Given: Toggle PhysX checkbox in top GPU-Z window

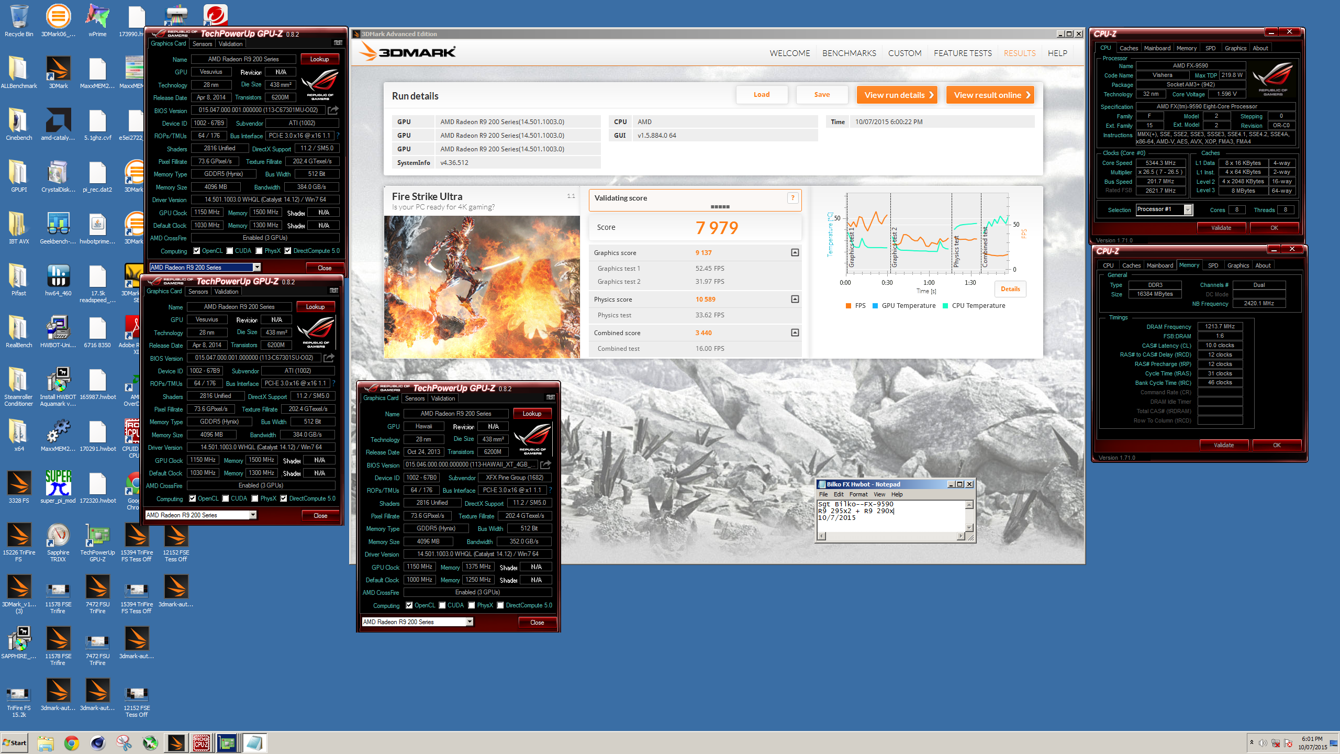Looking at the screenshot, I should click(259, 251).
